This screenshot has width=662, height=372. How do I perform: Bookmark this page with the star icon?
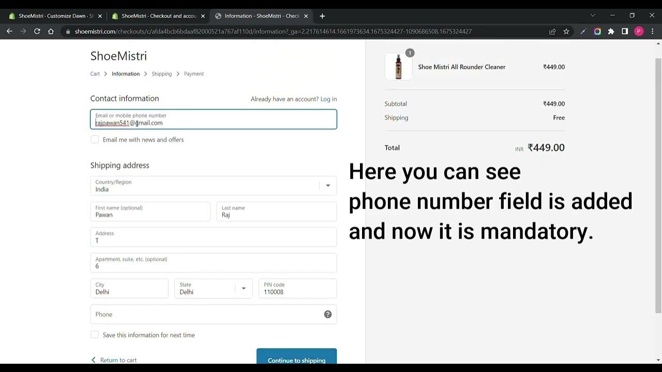[566, 32]
